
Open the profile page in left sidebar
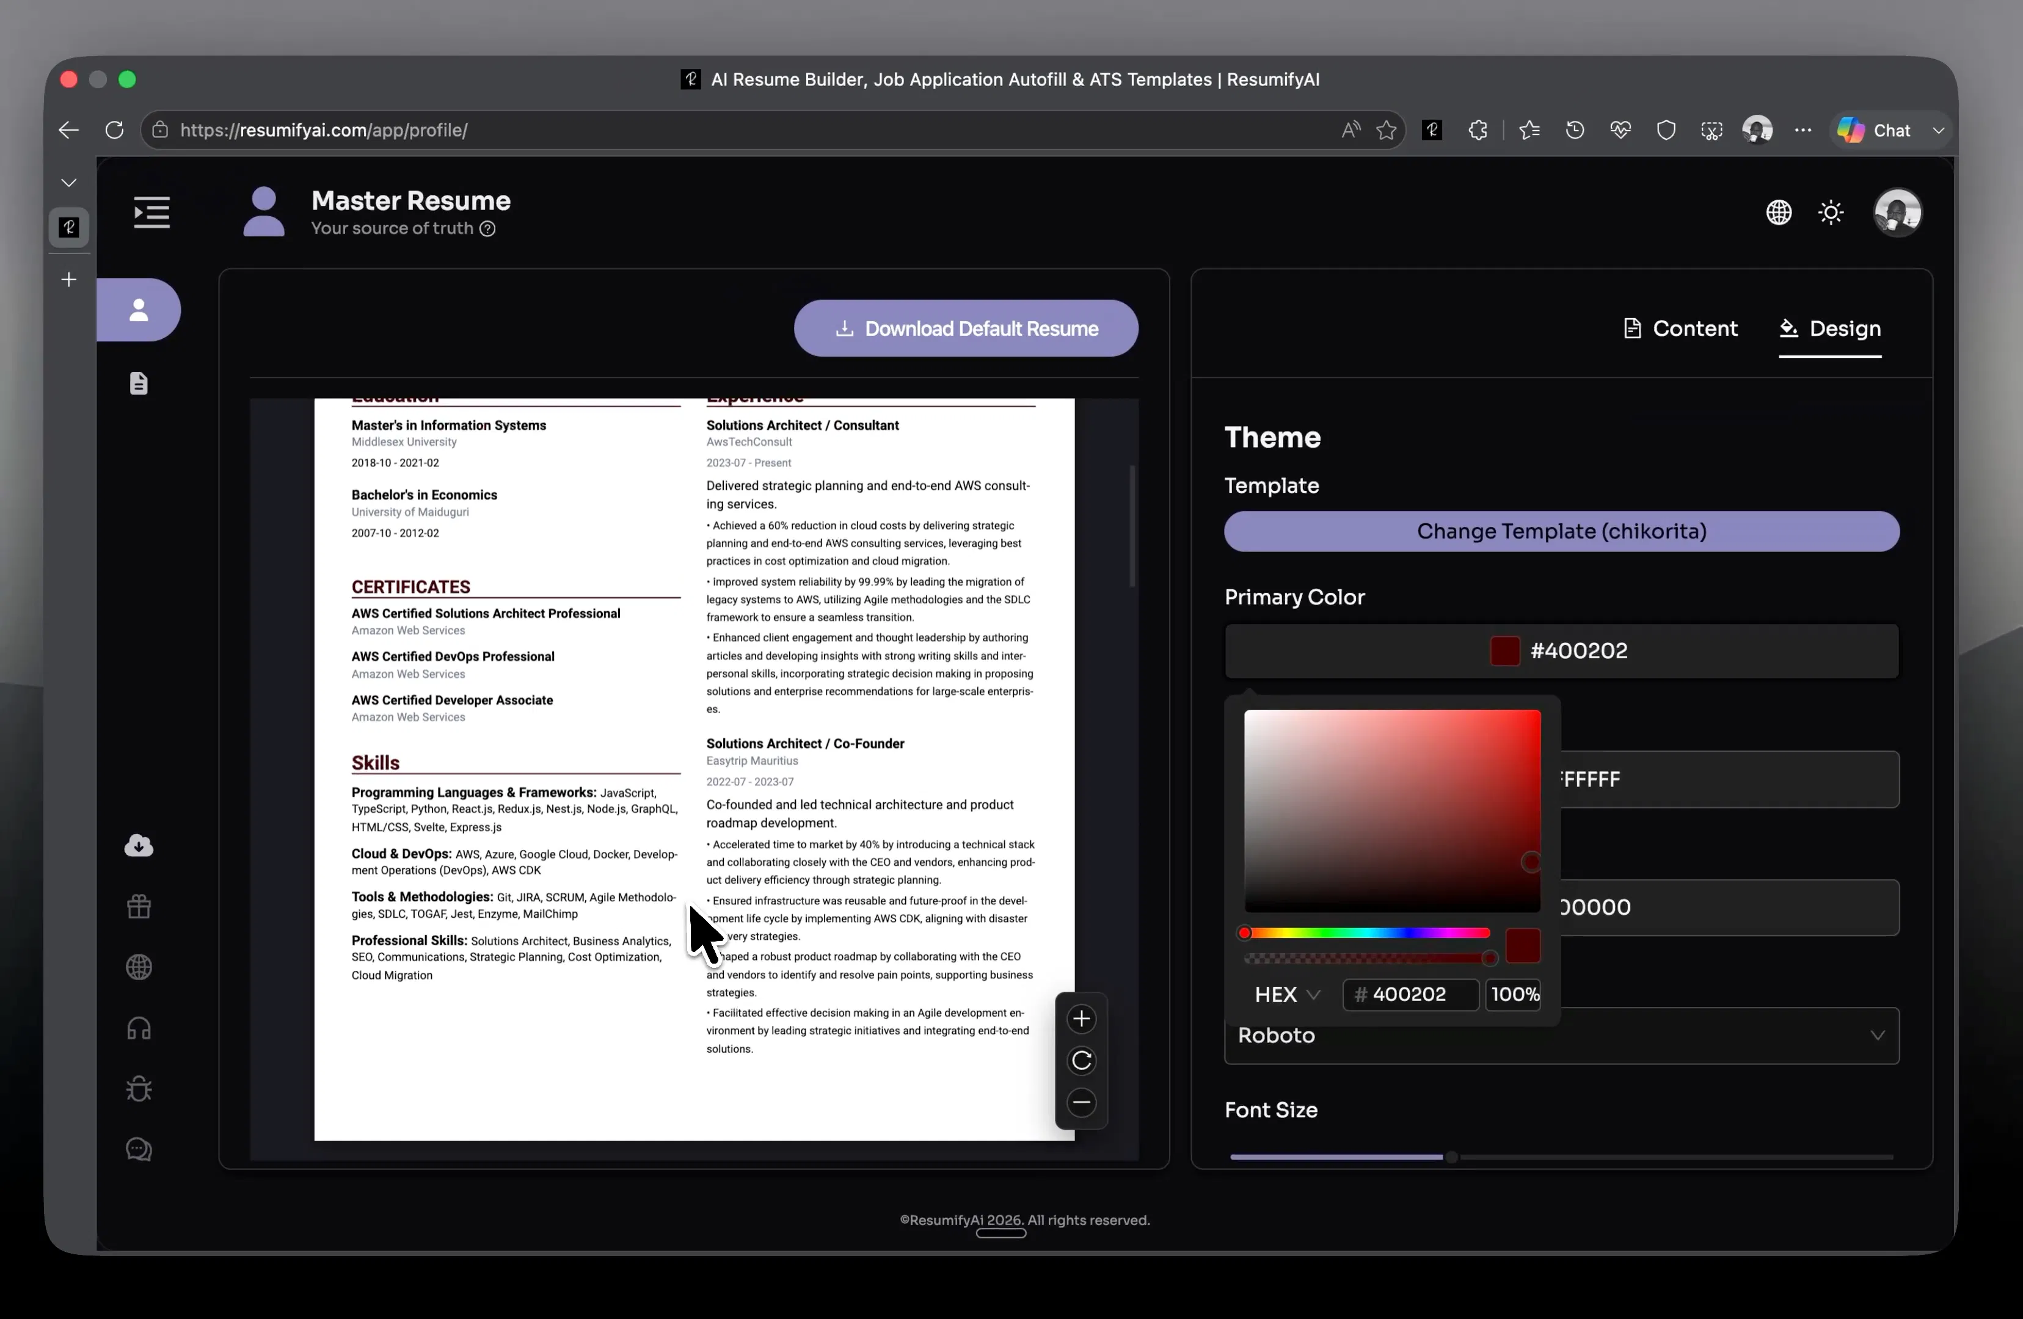click(x=139, y=310)
